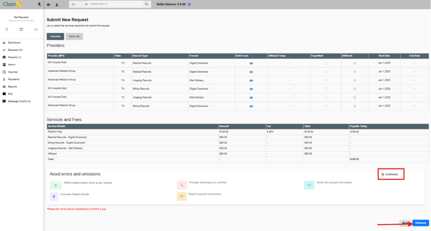Switch to the More Info tab

point(74,36)
